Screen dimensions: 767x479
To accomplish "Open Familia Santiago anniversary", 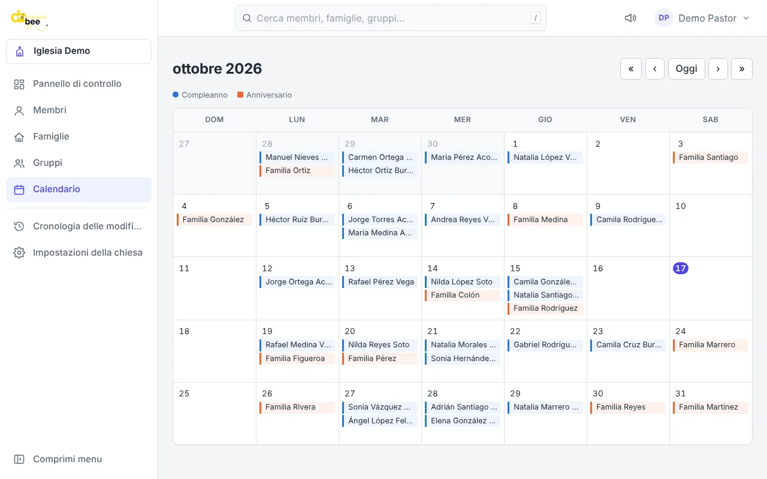I will (x=711, y=157).
